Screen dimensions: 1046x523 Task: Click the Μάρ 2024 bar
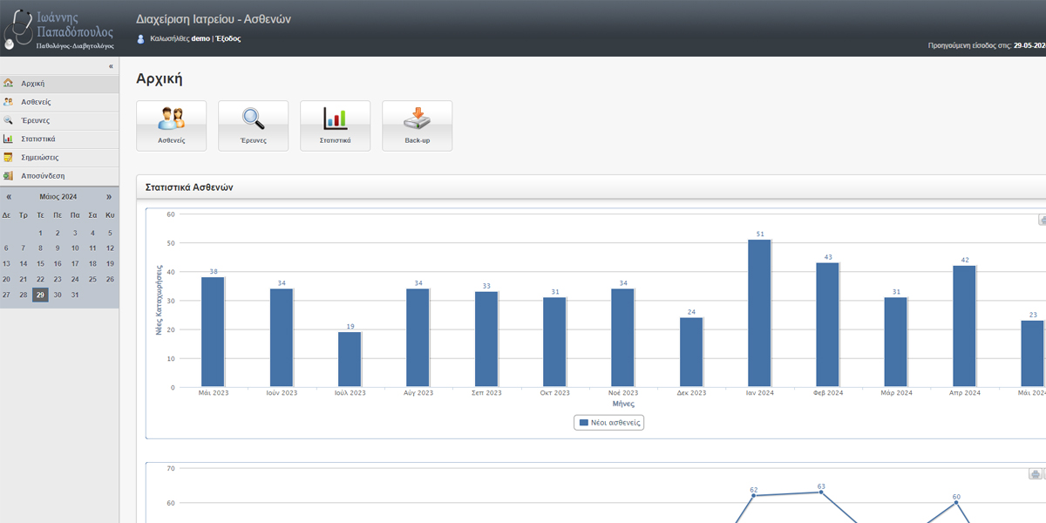click(x=896, y=342)
